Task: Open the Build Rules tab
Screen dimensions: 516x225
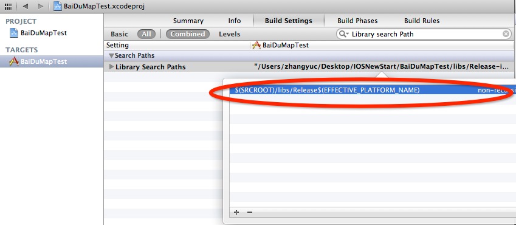Action: coord(422,21)
